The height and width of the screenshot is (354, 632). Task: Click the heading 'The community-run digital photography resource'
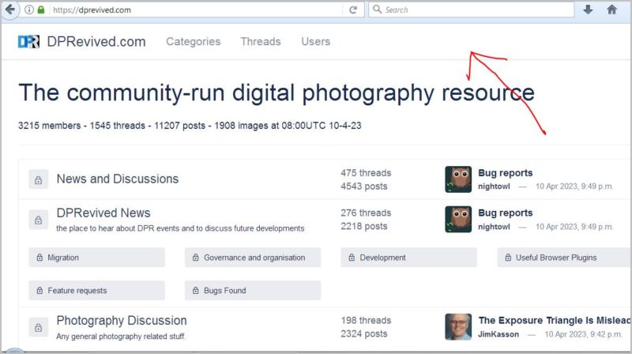tap(276, 92)
